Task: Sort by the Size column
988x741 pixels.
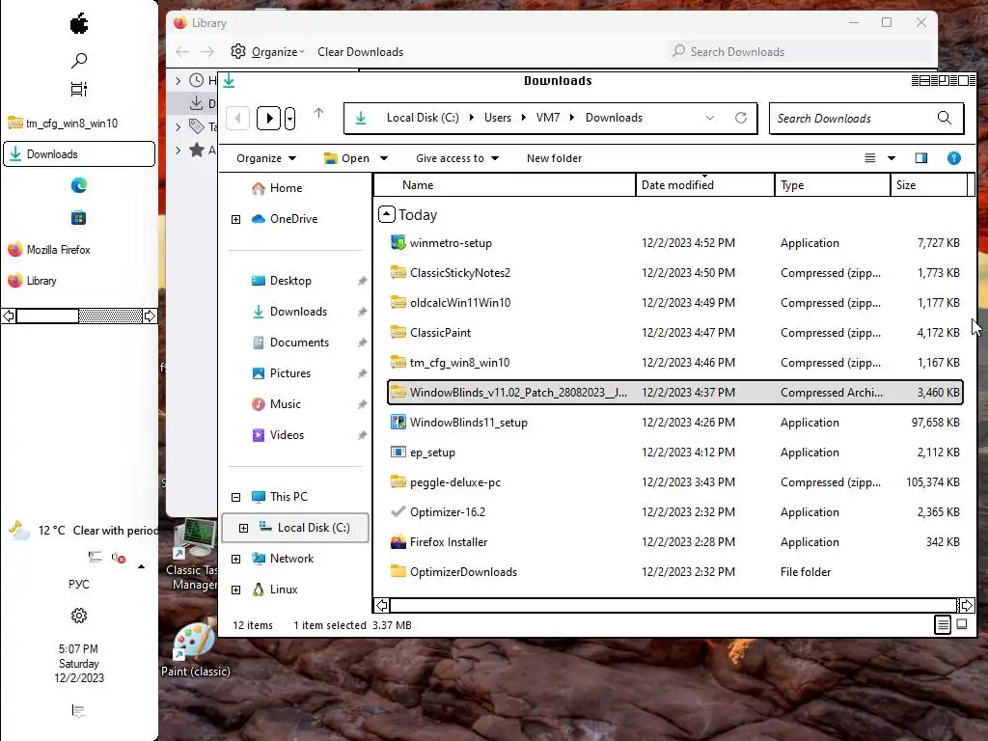Action: [x=929, y=185]
